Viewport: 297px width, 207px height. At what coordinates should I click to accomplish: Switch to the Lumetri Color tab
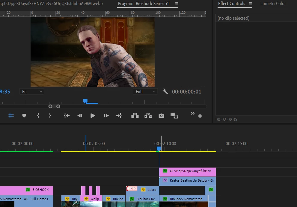coord(273,4)
